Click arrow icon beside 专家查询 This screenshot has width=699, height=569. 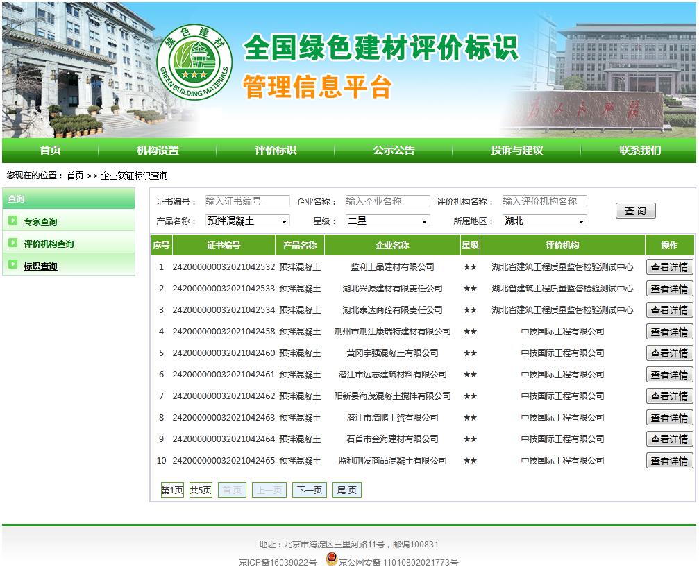click(12, 221)
